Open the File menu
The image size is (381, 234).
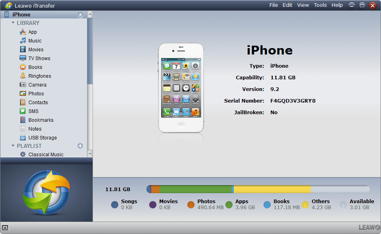tap(274, 5)
